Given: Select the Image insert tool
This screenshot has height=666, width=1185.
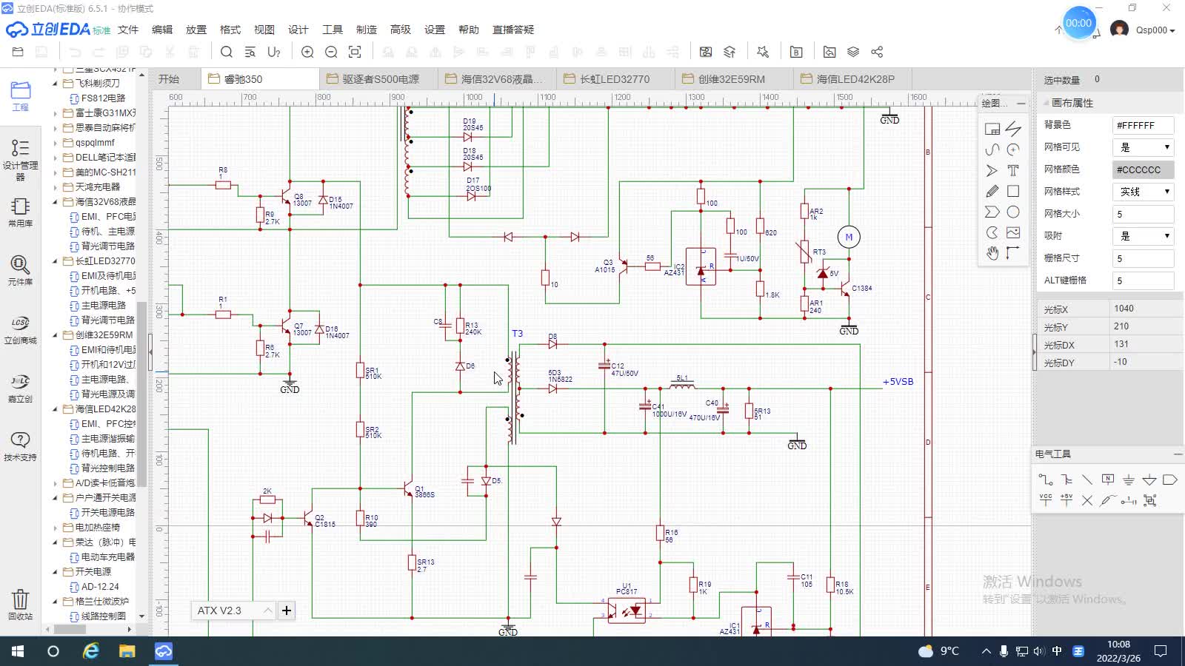Looking at the screenshot, I should (1013, 232).
